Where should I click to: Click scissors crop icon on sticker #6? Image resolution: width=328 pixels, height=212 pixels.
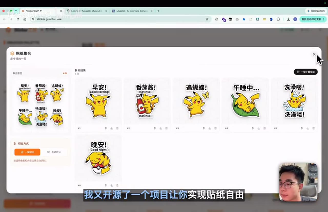[x=106, y=185]
